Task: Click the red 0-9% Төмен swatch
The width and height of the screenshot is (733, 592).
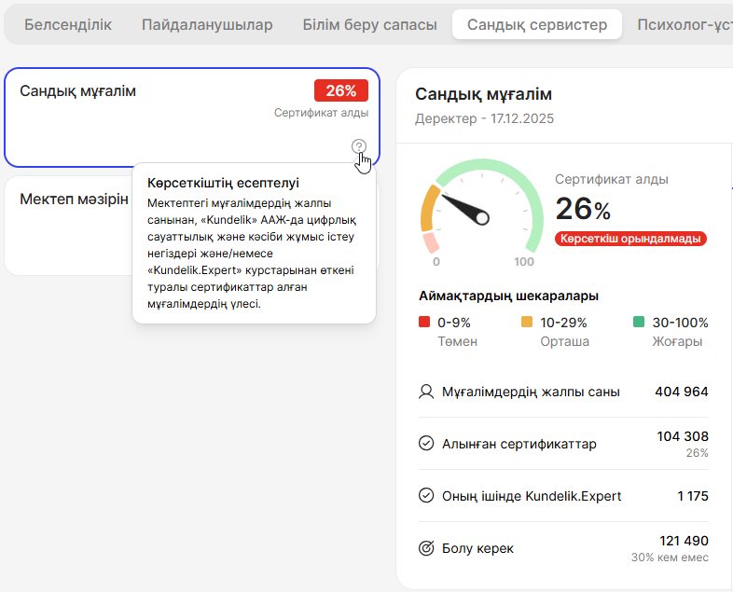Action: [x=424, y=323]
